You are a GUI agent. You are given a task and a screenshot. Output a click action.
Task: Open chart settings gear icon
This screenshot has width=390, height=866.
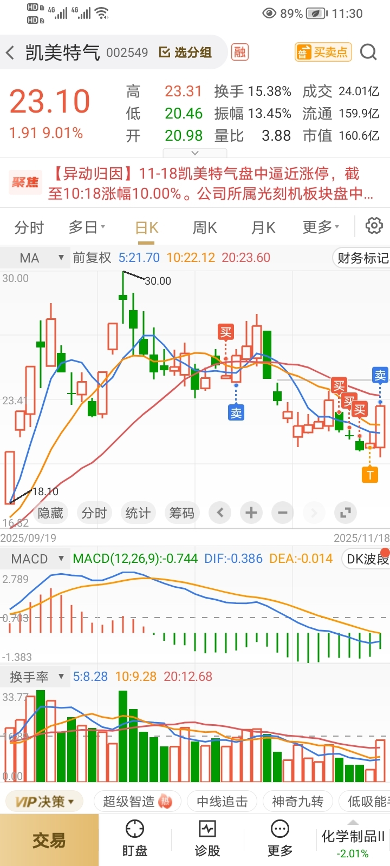tap(374, 226)
